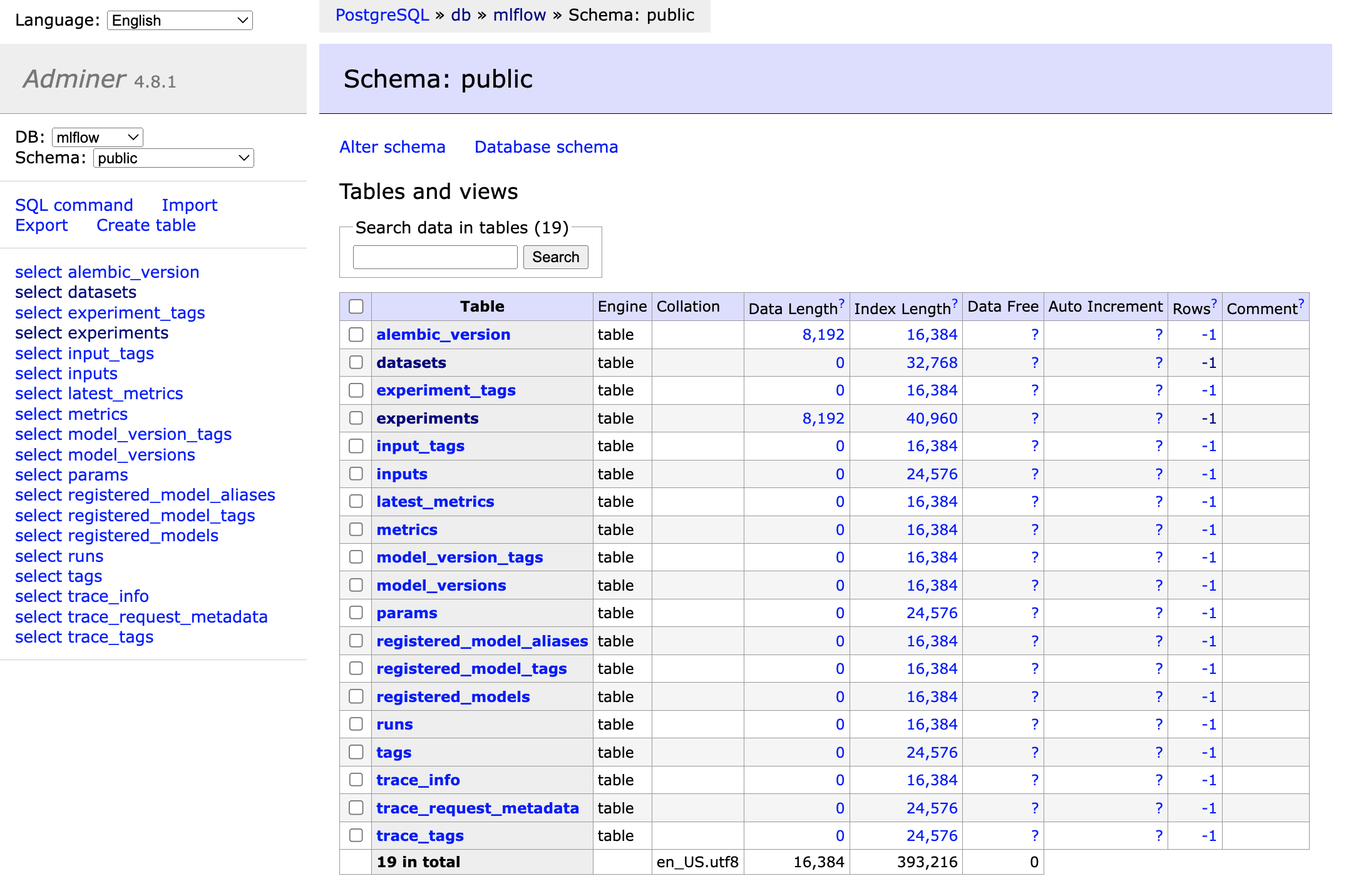1356x891 pixels.
Task: Toggle the select-all tables checkbox
Action: click(356, 307)
